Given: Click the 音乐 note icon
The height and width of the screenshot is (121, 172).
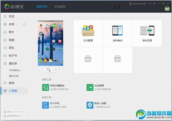Looking at the screenshot, I should coord(5,48).
